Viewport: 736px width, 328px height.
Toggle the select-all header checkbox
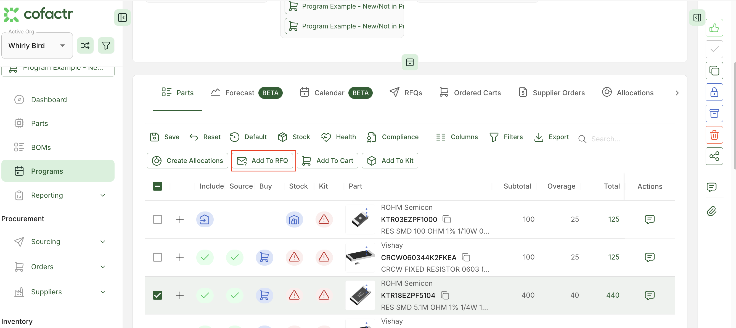click(x=157, y=186)
